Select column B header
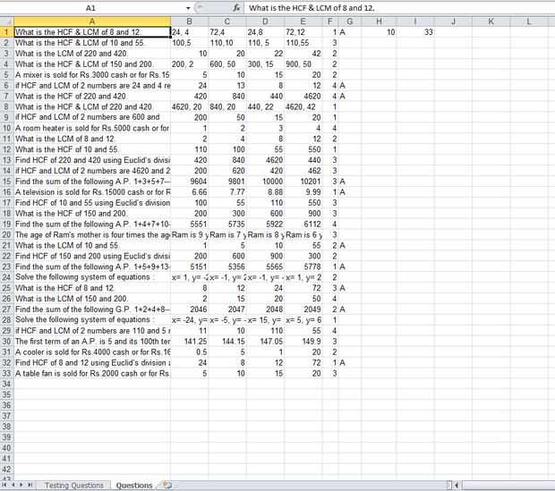 (190, 21)
